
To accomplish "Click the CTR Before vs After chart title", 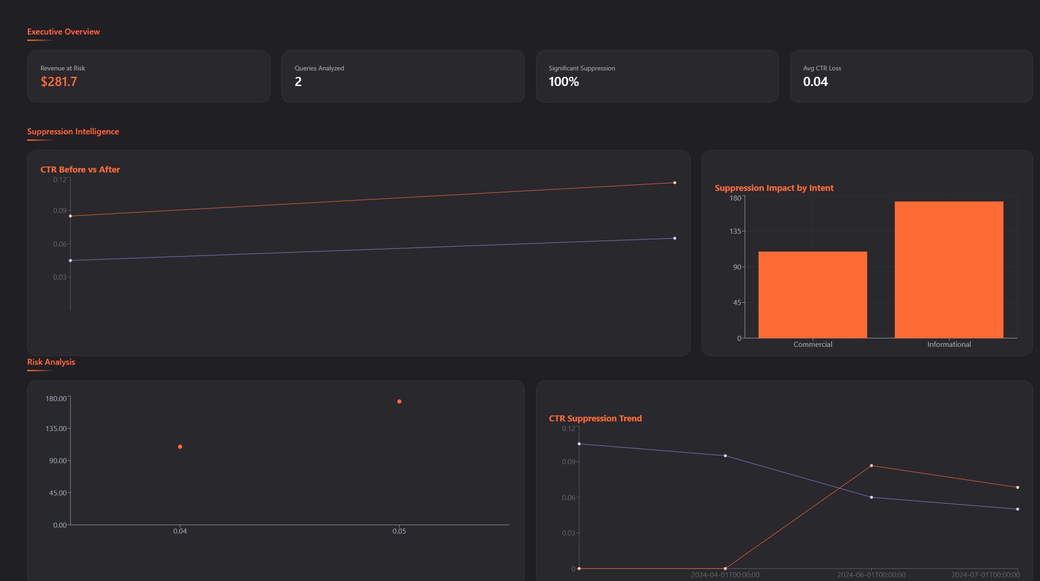I will 80,169.
